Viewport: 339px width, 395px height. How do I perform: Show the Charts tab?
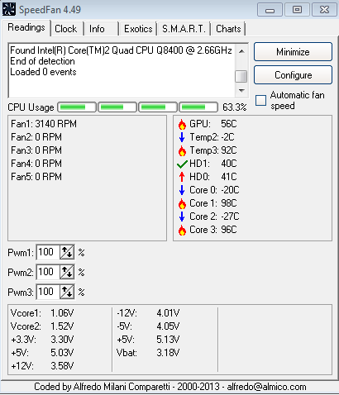click(228, 29)
